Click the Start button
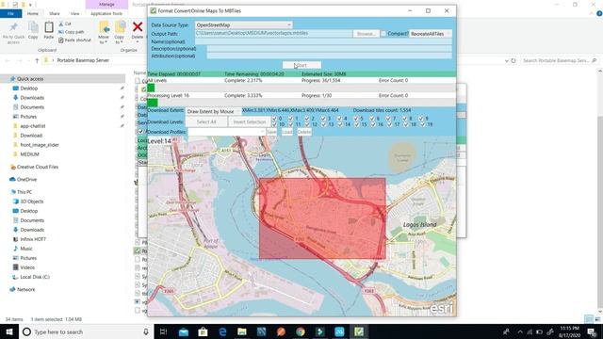This screenshot has height=339, width=603. (301, 65)
